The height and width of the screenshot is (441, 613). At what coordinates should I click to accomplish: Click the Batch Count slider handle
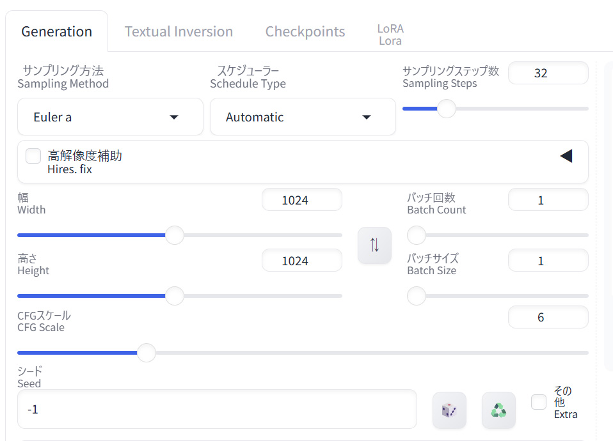point(417,235)
